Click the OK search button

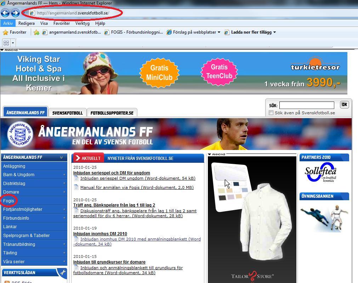tap(344, 105)
